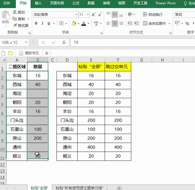Click the text orientation icon
195x190 pixels.
(x=130, y=14)
